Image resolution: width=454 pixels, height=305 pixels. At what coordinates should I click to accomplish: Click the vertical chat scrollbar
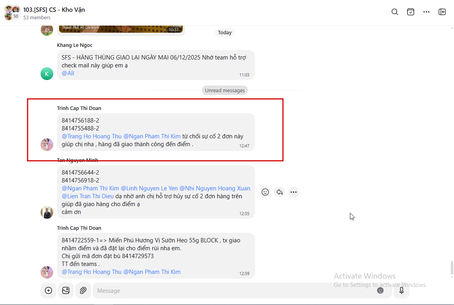452,268
